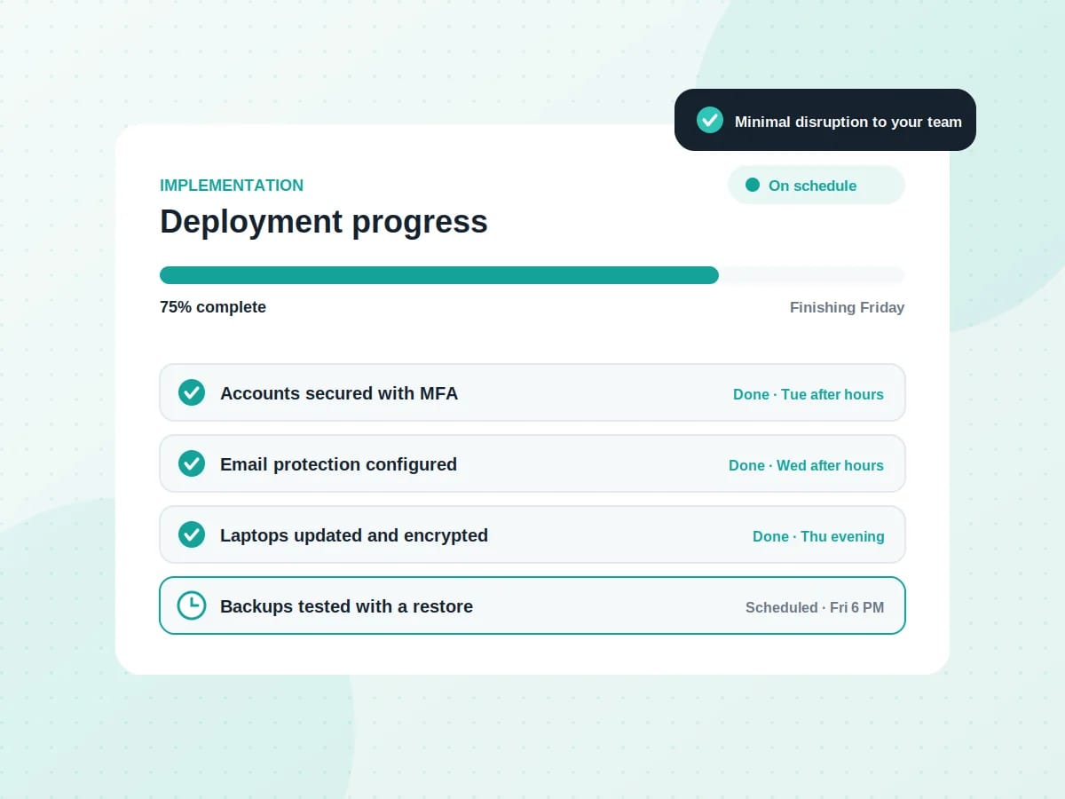Click the checkmark icon beside Email protection configured

coord(192,463)
